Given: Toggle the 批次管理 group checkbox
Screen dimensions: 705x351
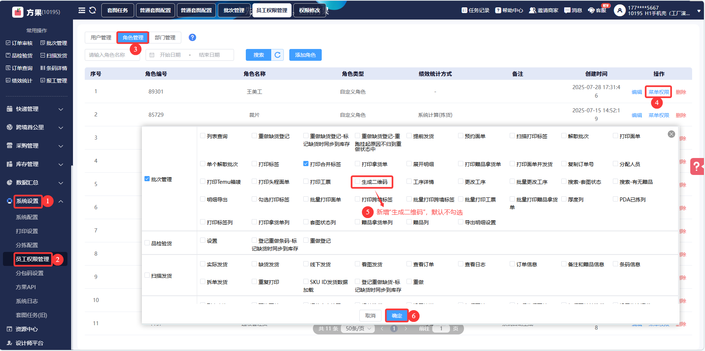Looking at the screenshot, I should pyautogui.click(x=147, y=179).
